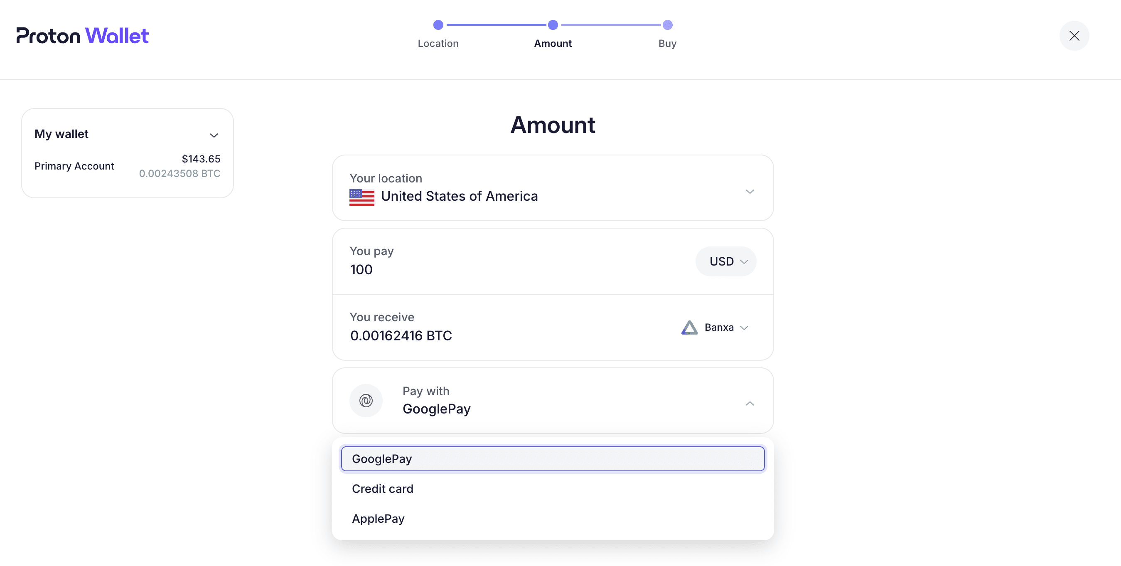Click the Amount step progress dot
Screen dimensions: 1121x566
pyautogui.click(x=553, y=25)
